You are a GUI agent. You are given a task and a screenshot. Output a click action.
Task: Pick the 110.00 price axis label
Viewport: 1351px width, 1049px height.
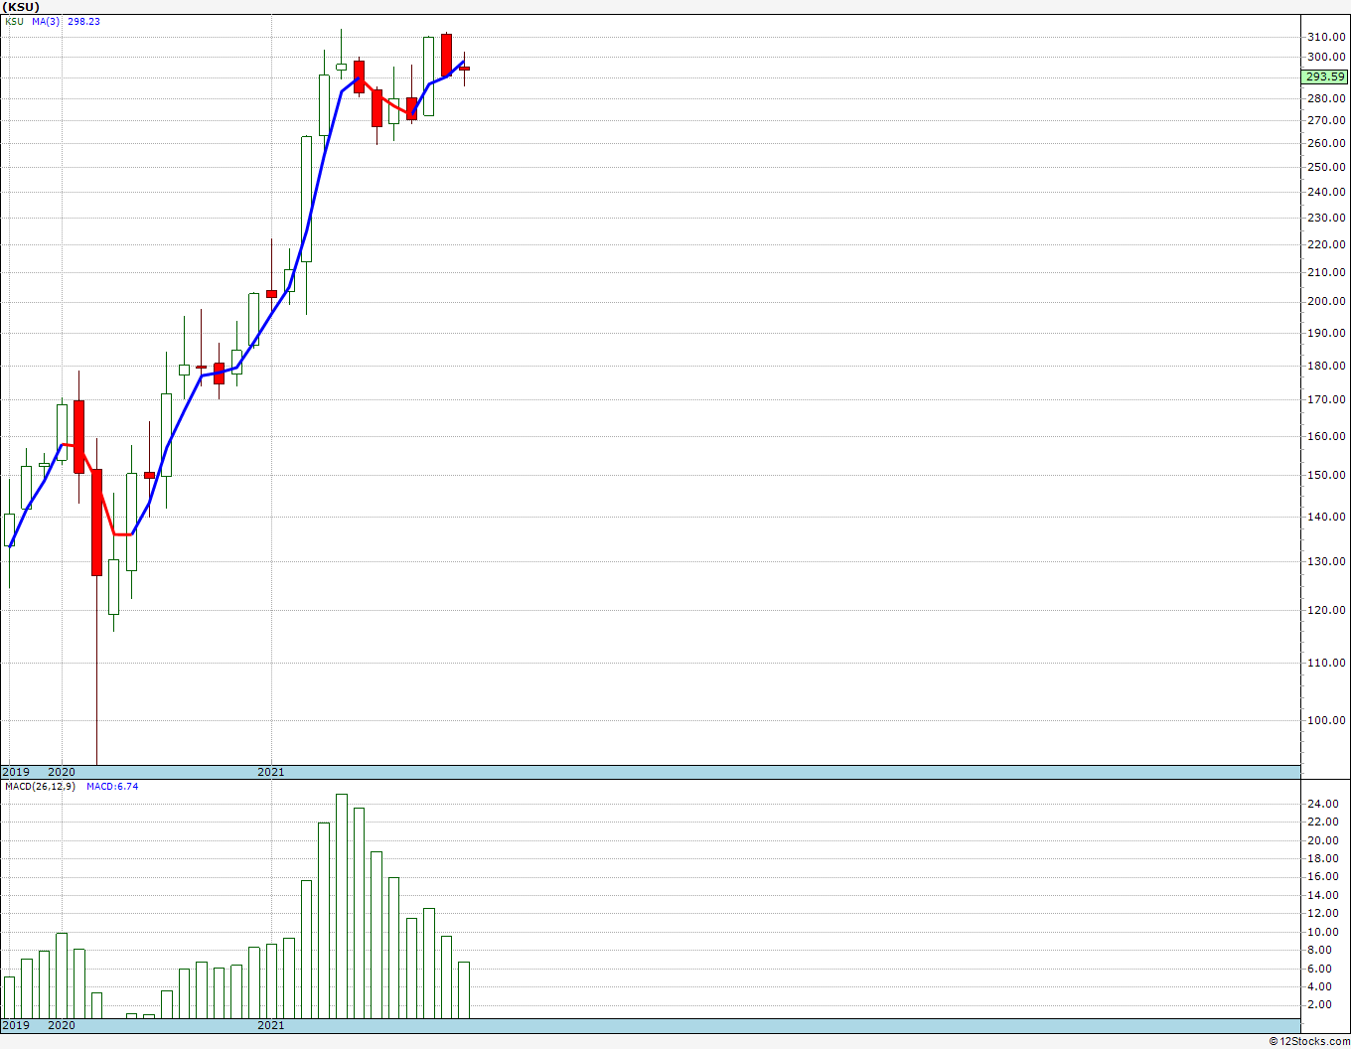tap(1326, 663)
